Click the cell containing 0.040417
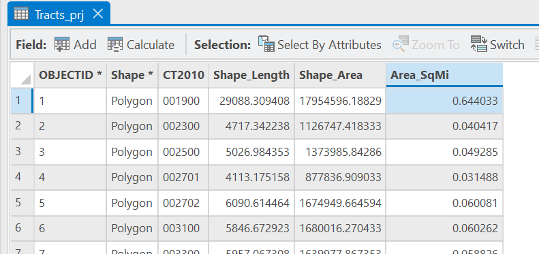 [x=444, y=127]
